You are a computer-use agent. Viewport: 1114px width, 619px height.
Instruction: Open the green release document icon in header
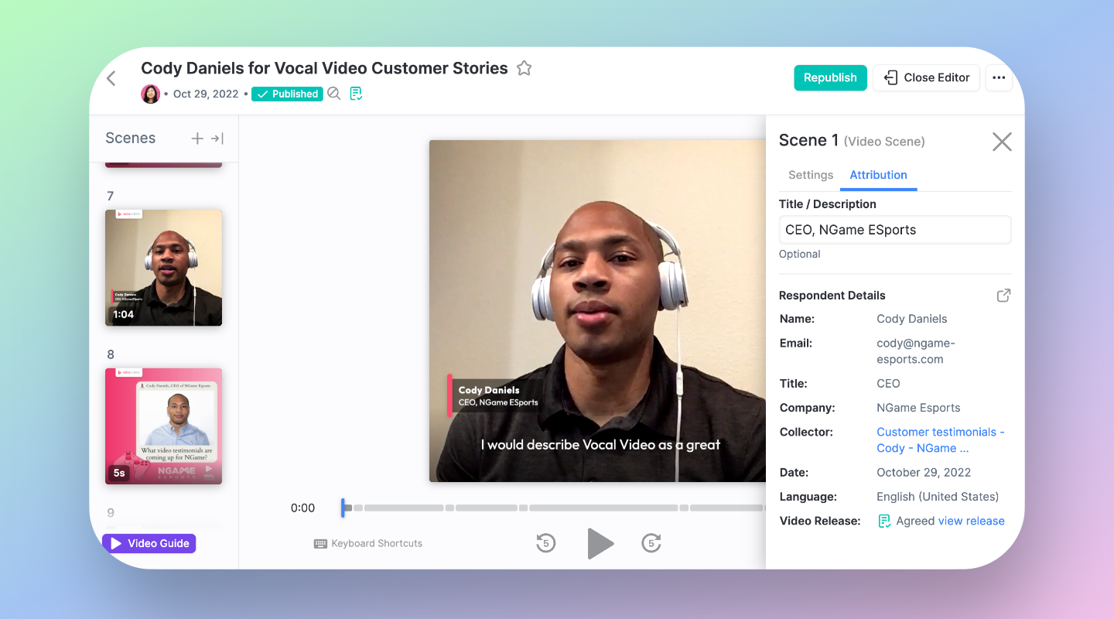click(x=356, y=94)
